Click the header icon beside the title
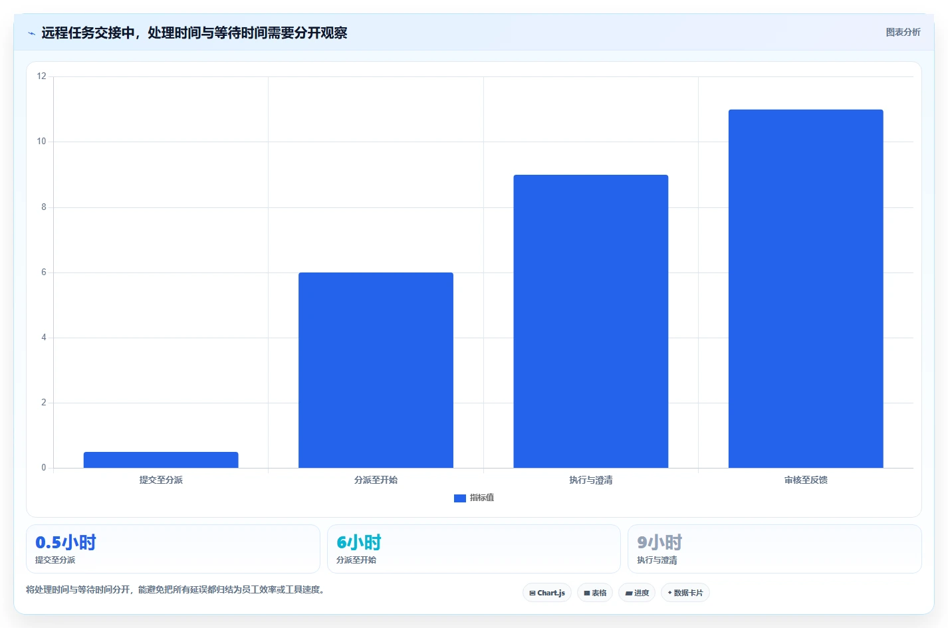Image resolution: width=948 pixels, height=628 pixels. [x=31, y=33]
